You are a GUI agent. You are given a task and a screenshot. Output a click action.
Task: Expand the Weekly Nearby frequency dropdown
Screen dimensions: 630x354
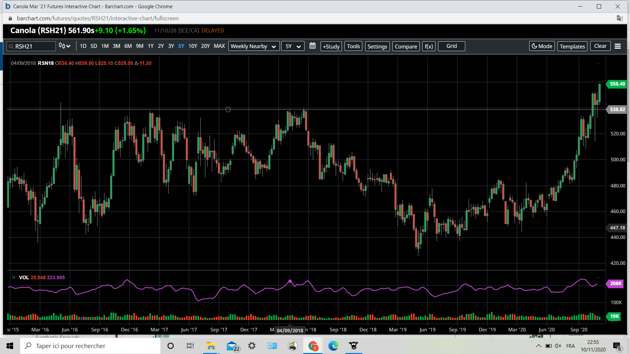[254, 46]
